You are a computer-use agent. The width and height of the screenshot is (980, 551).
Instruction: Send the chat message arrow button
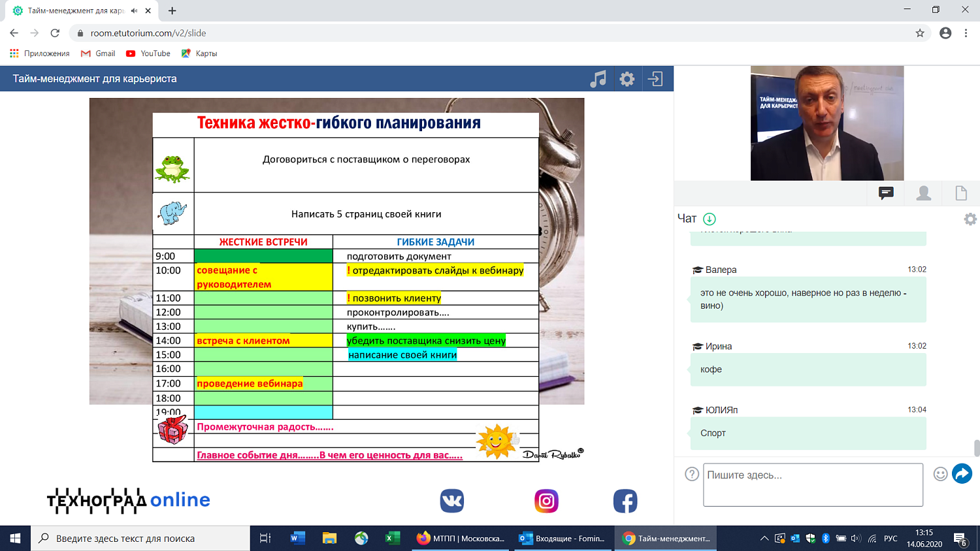pos(962,473)
